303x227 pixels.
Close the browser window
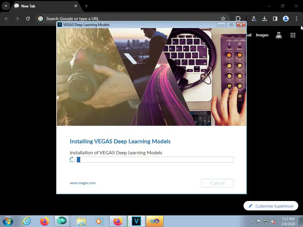296,6
